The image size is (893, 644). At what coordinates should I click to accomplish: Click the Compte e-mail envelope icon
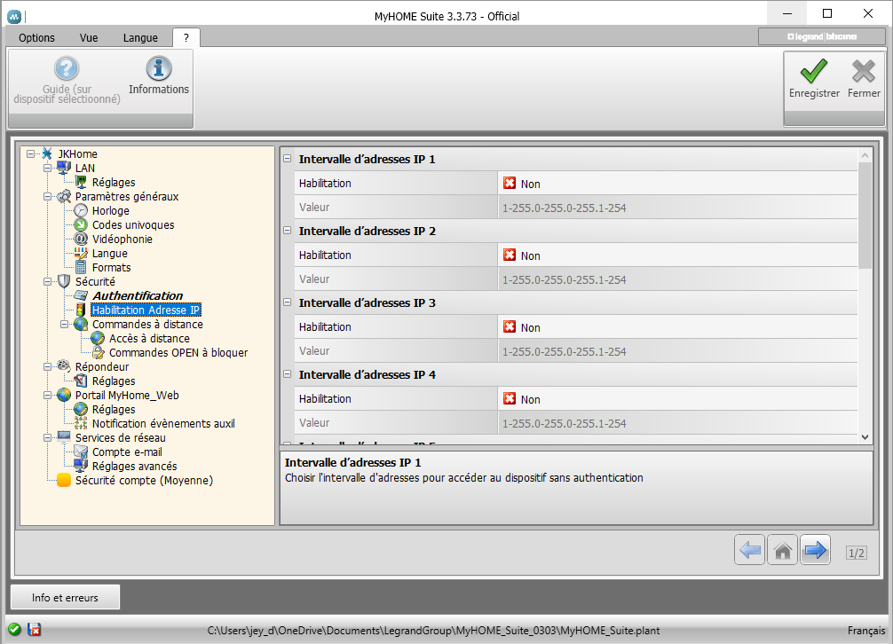pyautogui.click(x=81, y=452)
